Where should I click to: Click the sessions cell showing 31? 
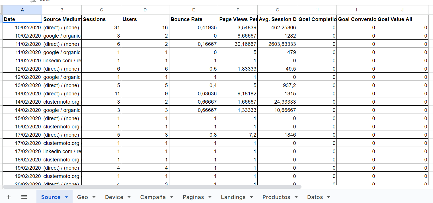point(101,28)
